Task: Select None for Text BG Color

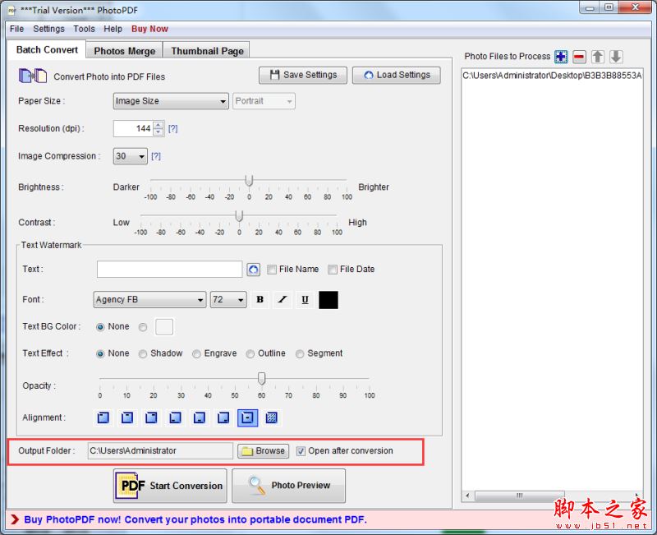Action: 100,327
